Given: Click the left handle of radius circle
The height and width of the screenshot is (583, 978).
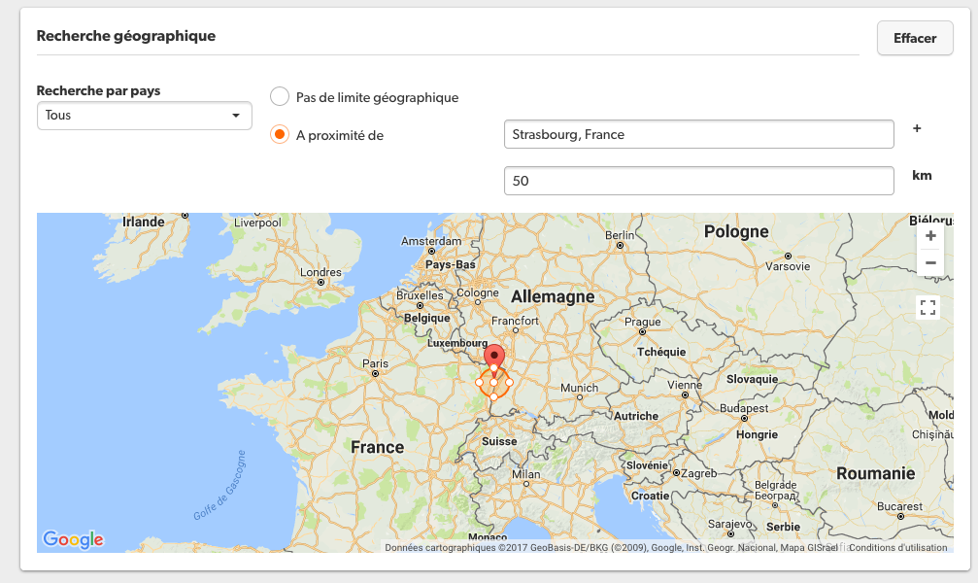Looking at the screenshot, I should [x=479, y=383].
